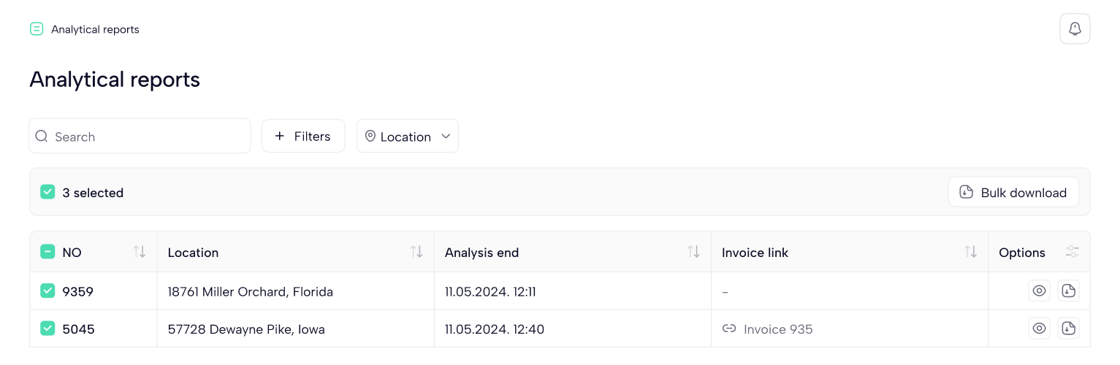Sort table by Location column arrows
The width and height of the screenshot is (1120, 365).
coord(416,252)
